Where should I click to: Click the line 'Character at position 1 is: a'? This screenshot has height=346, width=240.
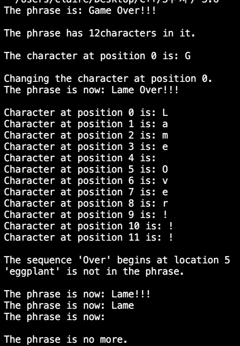(x=86, y=124)
